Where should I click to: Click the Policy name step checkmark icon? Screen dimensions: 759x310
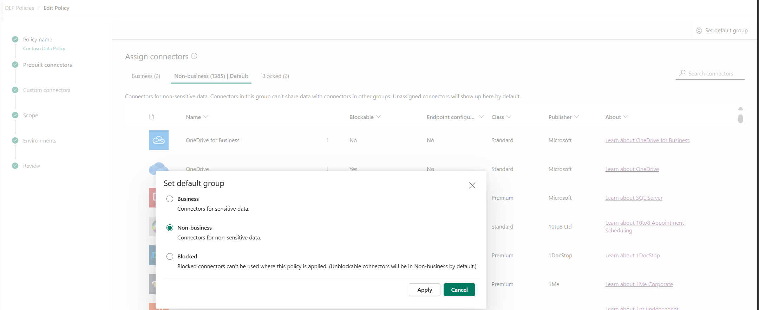[x=15, y=39]
